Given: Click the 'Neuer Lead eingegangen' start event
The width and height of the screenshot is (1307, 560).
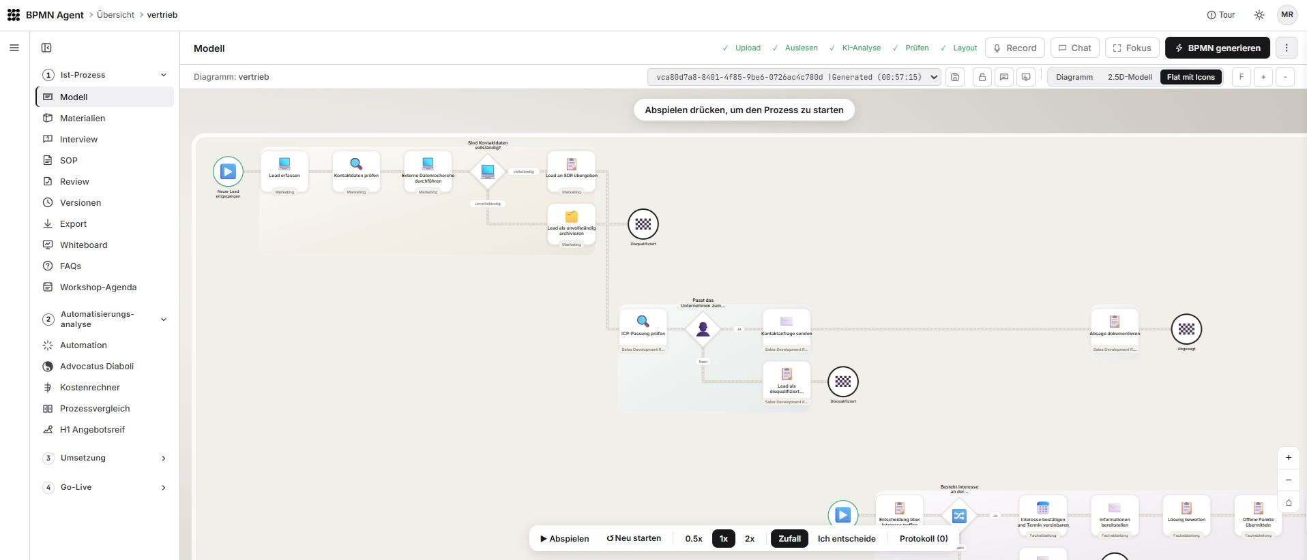Looking at the screenshot, I should tap(228, 171).
